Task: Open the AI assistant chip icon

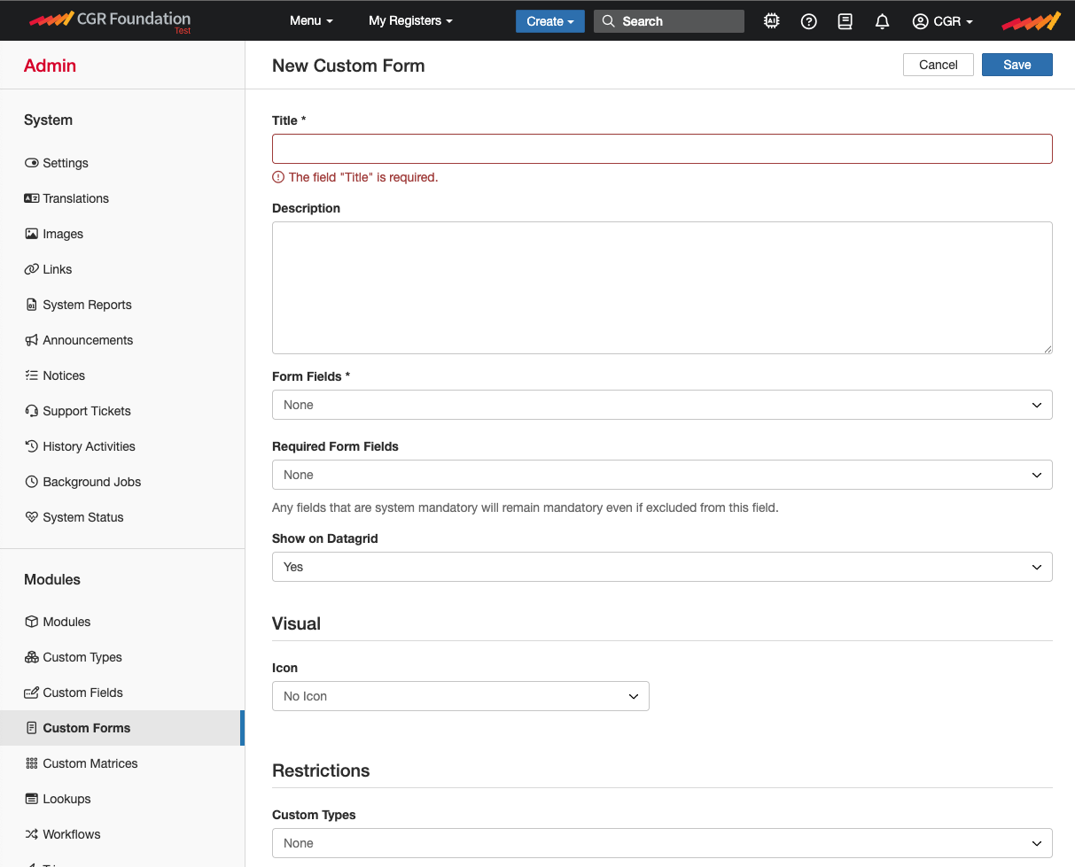Action: coord(772,21)
